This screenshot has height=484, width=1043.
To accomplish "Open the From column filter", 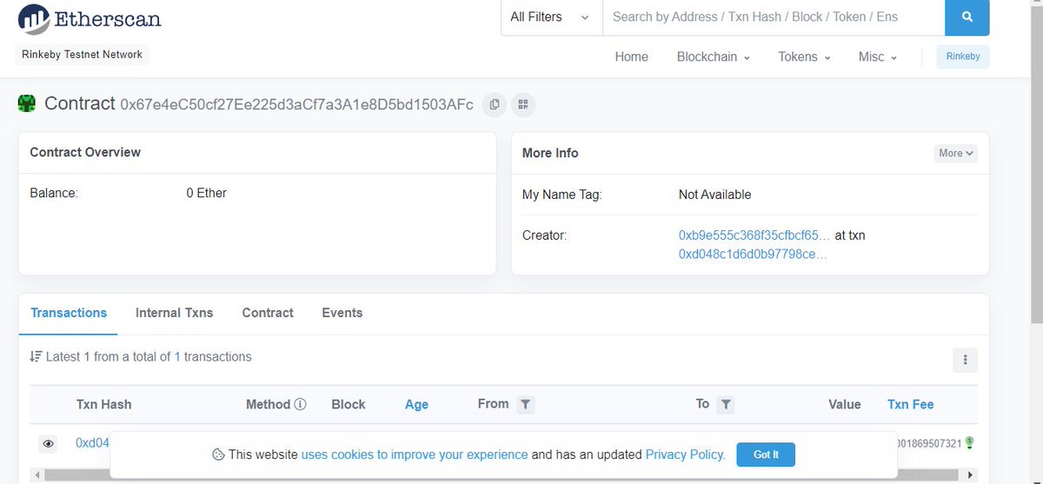I will 525,404.
